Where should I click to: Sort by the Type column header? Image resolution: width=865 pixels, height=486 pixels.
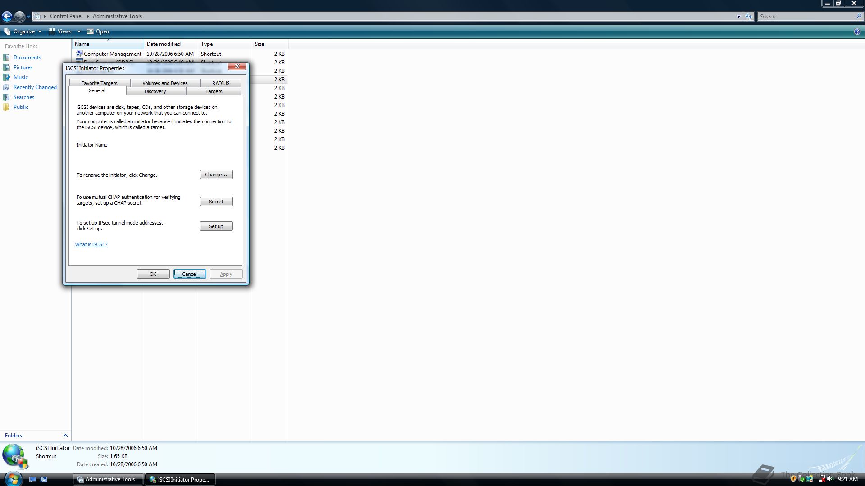225,44
